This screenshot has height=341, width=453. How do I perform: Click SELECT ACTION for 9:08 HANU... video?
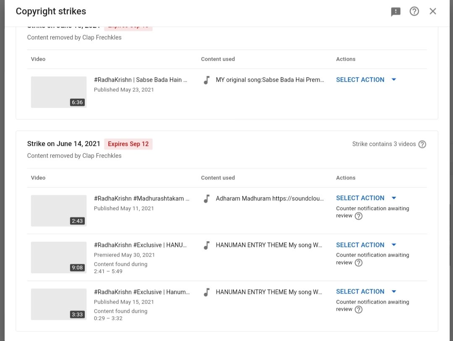click(x=360, y=245)
